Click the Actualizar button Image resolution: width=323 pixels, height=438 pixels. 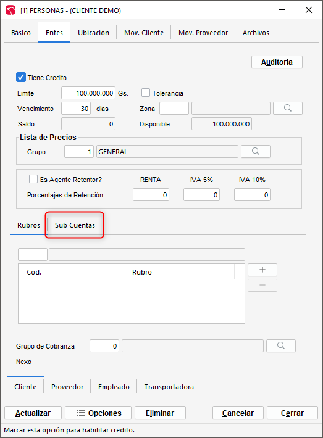(x=33, y=413)
